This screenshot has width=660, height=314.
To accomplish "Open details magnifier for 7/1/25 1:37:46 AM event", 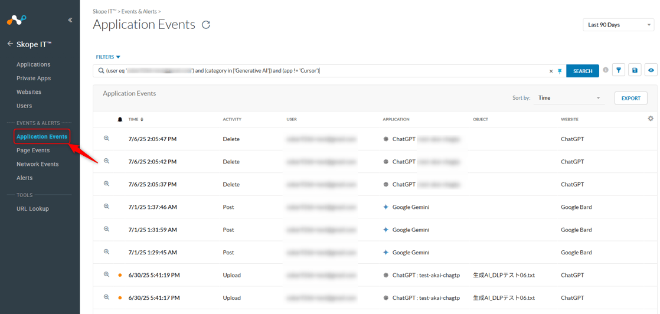I will click(x=106, y=206).
